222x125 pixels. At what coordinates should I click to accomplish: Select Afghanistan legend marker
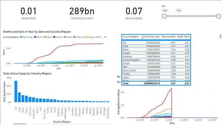21,37
